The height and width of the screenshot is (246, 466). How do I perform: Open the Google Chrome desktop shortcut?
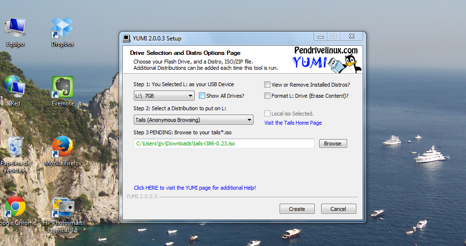click(15, 211)
